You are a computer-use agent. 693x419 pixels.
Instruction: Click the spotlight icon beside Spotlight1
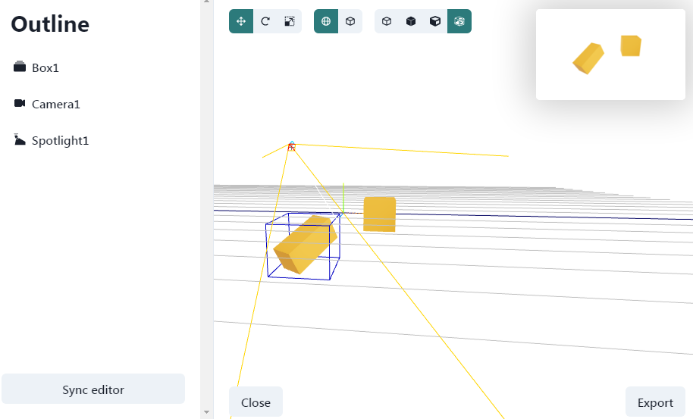tap(19, 139)
